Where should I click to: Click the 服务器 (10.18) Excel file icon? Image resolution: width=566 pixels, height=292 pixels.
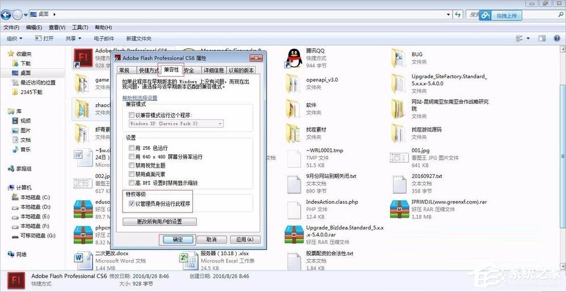[x=188, y=260]
